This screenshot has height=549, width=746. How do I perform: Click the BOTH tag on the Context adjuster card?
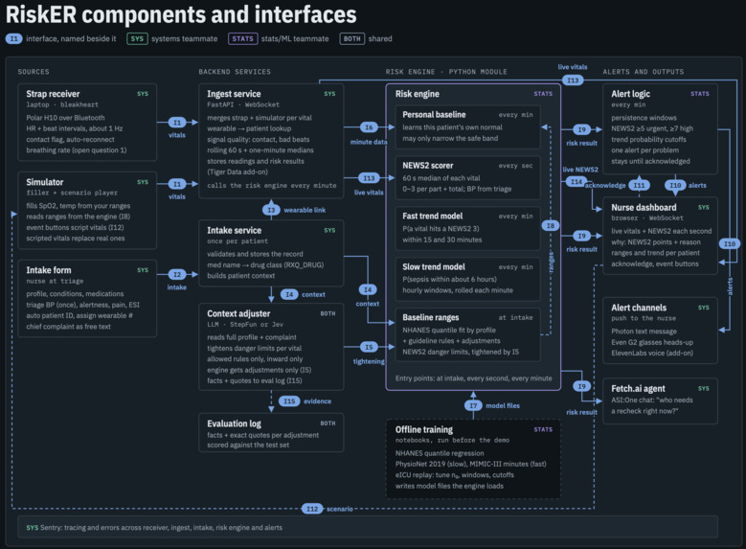[x=328, y=313]
